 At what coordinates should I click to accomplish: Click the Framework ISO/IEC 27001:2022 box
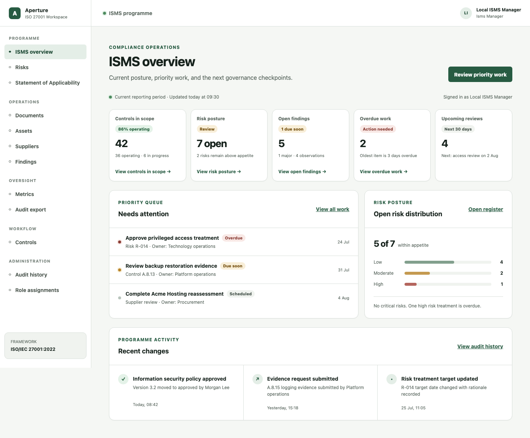[x=45, y=346]
